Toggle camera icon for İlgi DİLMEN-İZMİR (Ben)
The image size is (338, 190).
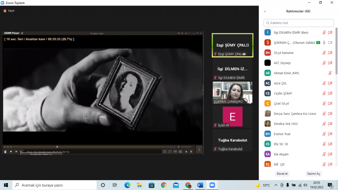(330, 33)
